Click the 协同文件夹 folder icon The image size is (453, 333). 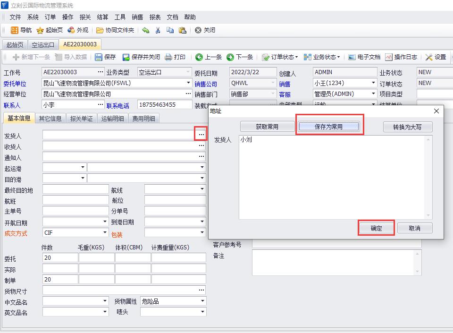[x=100, y=30]
